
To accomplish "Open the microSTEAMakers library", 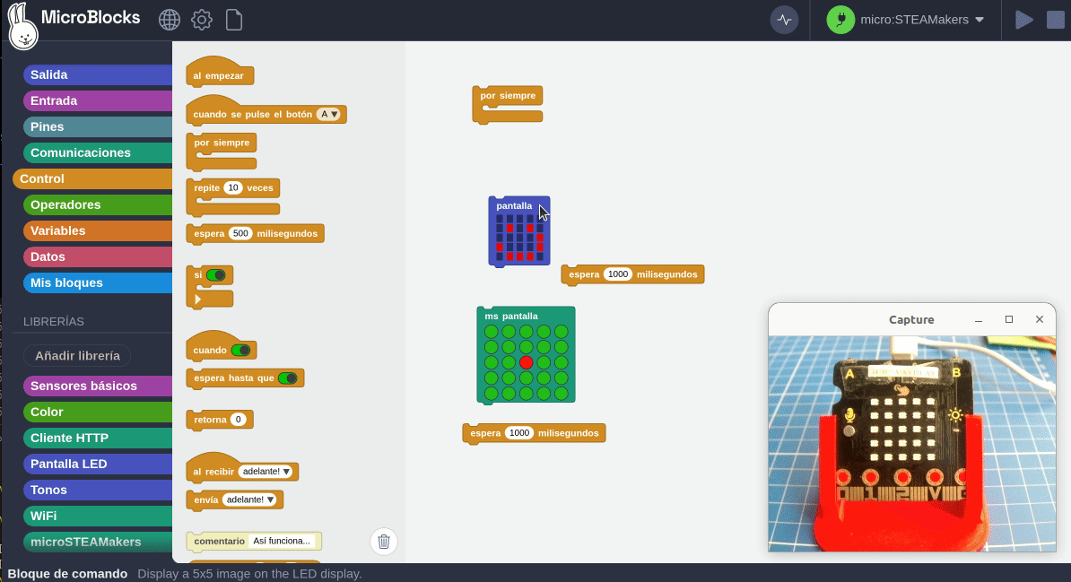I will (98, 541).
